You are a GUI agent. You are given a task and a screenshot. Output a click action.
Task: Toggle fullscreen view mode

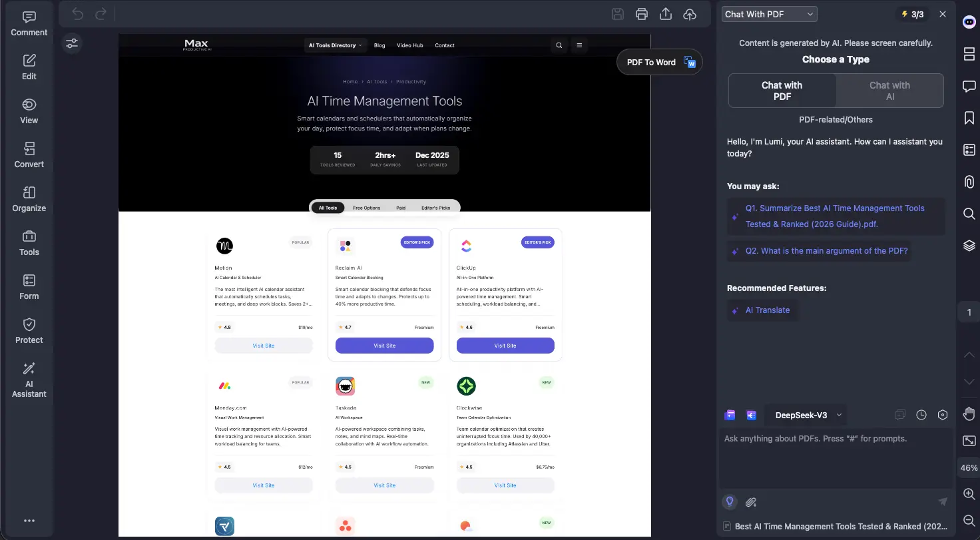(x=969, y=440)
